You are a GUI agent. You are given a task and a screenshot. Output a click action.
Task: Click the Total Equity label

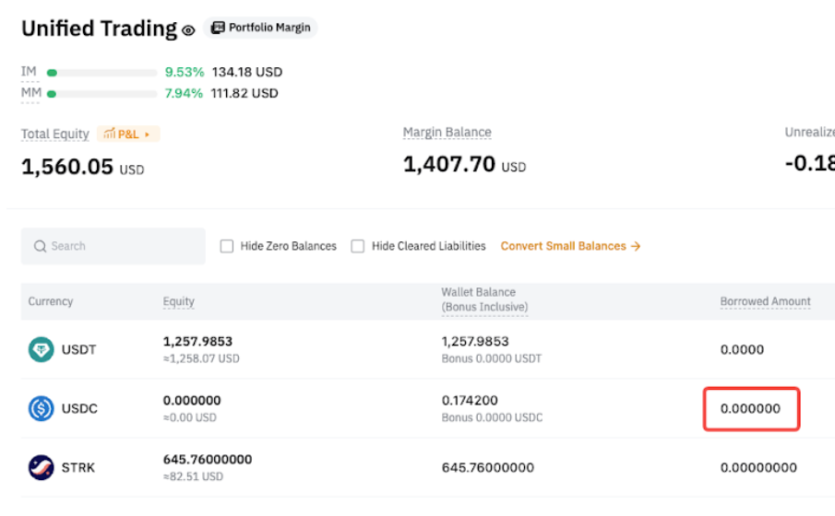(55, 135)
